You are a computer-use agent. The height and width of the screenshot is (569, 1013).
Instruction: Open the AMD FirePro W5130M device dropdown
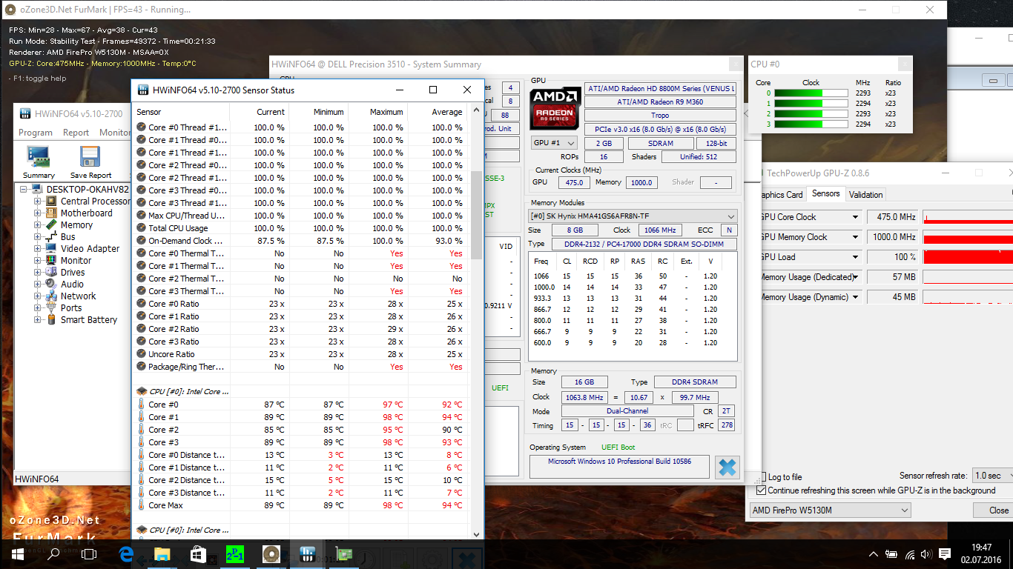pos(830,510)
